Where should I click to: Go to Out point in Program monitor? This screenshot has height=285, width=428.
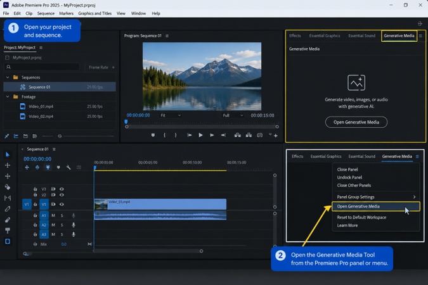[x=223, y=135]
